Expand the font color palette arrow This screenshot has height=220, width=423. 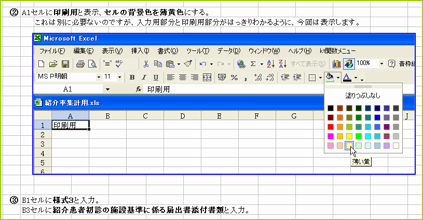coord(356,78)
